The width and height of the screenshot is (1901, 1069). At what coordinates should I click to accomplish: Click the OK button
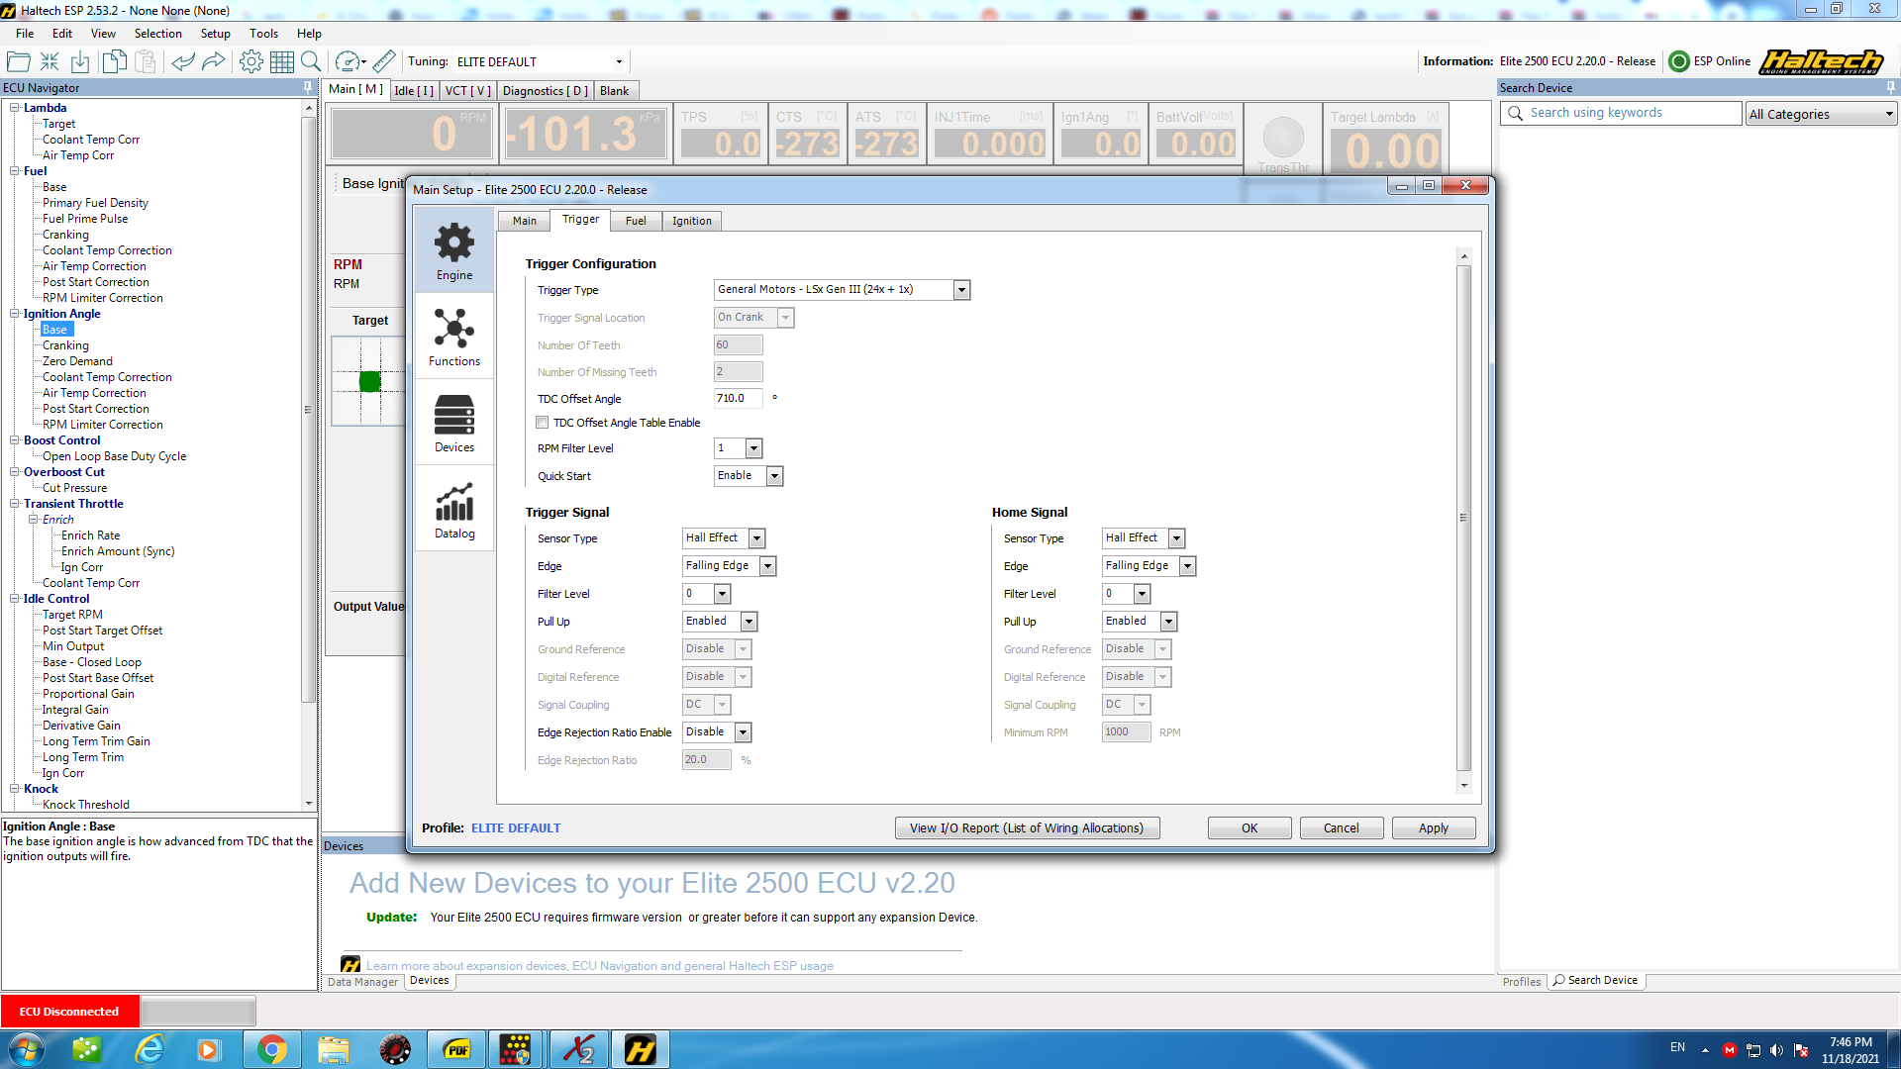(1250, 828)
